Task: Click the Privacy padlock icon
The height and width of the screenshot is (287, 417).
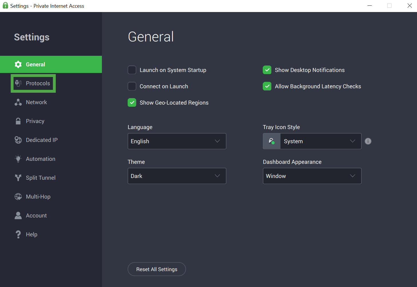Action: 18,121
